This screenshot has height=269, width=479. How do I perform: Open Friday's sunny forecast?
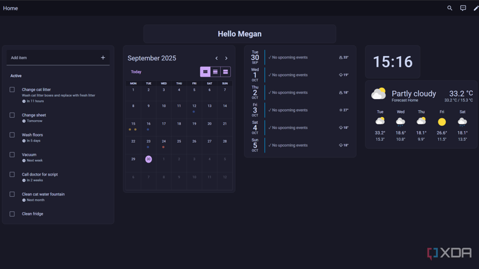click(x=442, y=121)
